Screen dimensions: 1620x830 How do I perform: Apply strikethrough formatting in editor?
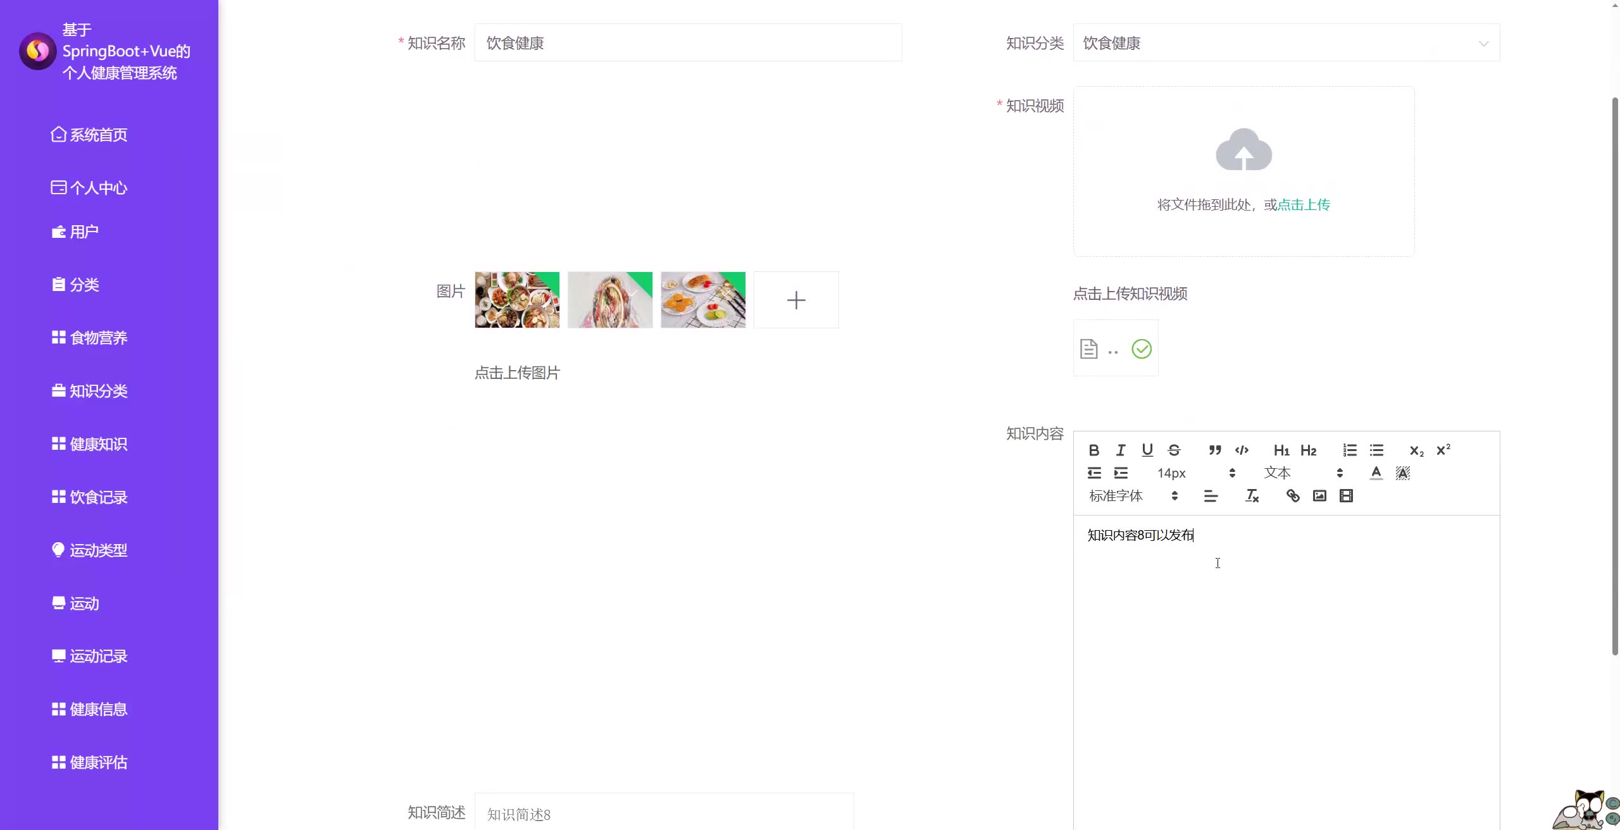coord(1174,450)
